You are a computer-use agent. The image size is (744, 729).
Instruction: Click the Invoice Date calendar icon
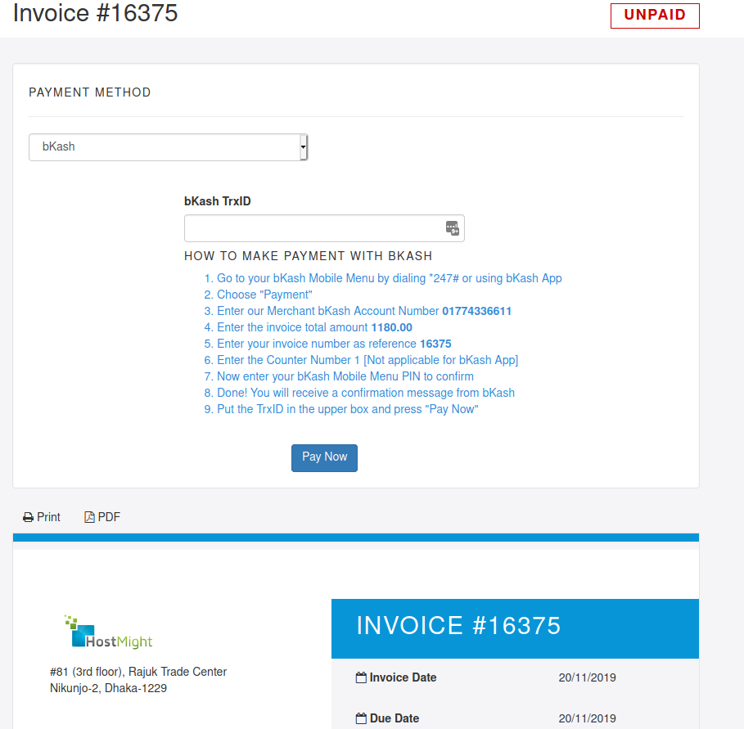361,677
